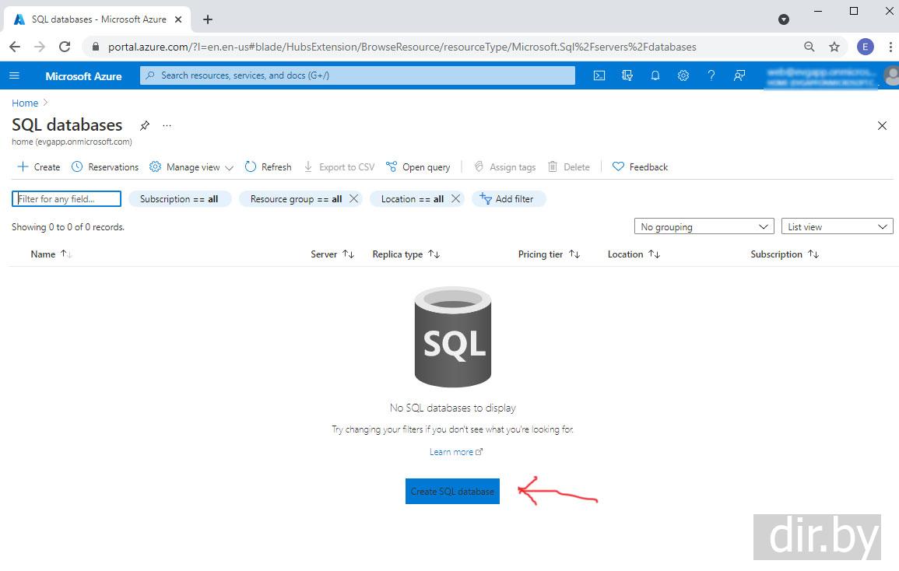This screenshot has height=571, width=899.
Task: Remove the Location filter
Action: coord(455,199)
